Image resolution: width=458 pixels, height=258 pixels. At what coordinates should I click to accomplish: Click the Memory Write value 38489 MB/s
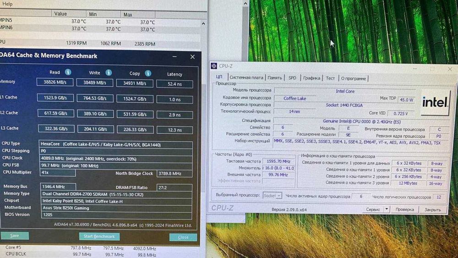(x=95, y=82)
